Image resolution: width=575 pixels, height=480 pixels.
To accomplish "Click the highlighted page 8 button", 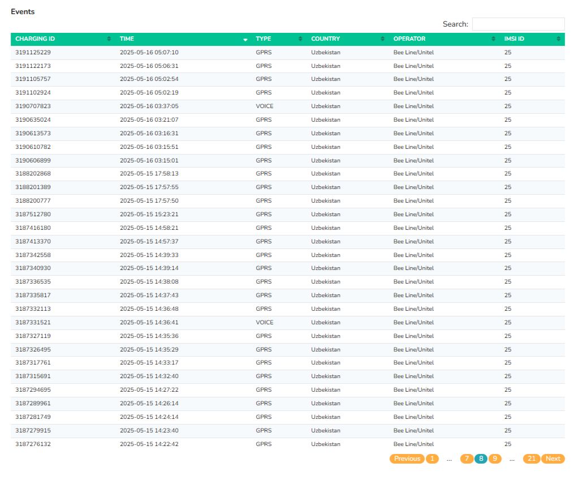I will pos(480,458).
